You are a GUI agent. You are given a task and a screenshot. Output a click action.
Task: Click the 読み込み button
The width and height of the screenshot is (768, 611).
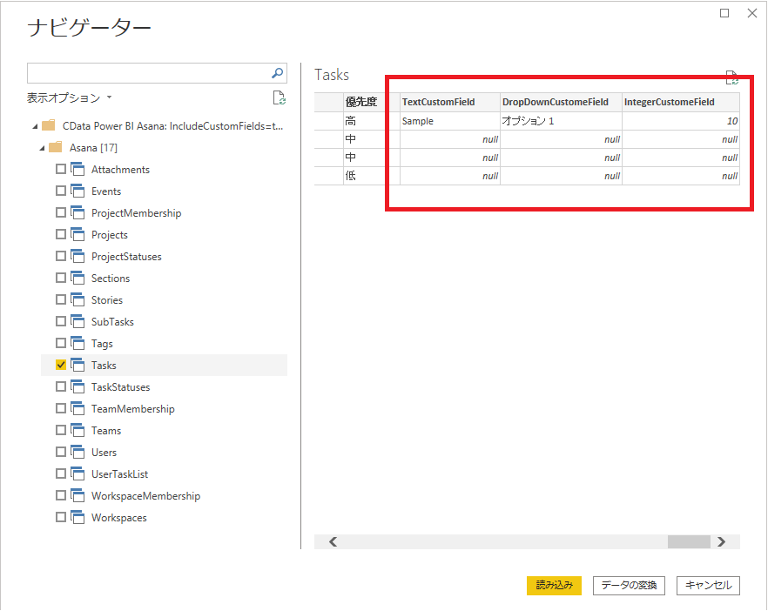point(554,586)
